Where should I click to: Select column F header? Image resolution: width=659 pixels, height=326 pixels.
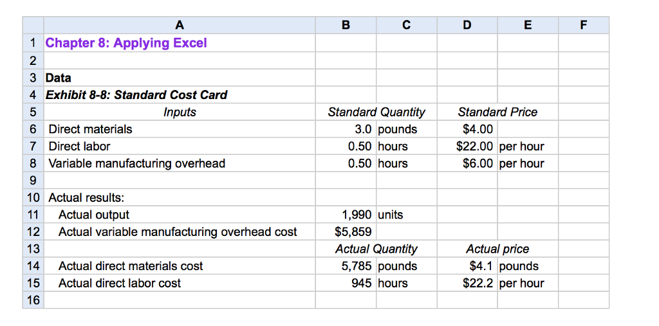coord(583,25)
